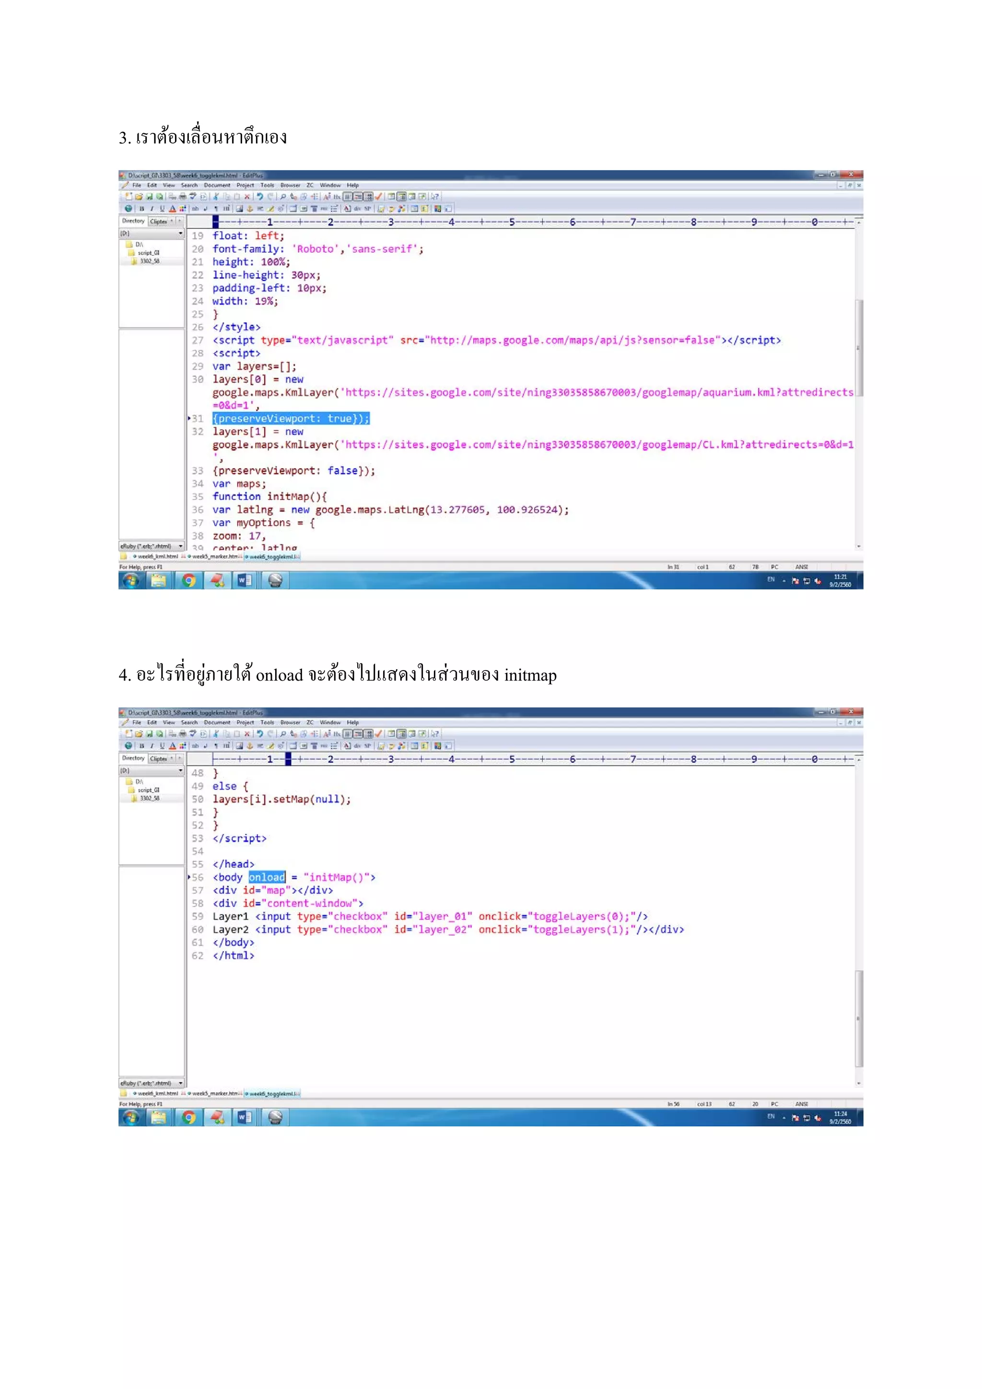Open drive [D:] dropdown in lower EditPlus window
The image size is (982, 1389).
tap(180, 771)
